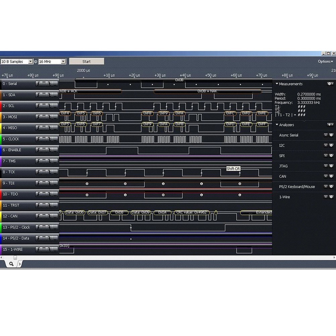Remove the JTAG analyzer with its X icon

[x=326, y=166]
